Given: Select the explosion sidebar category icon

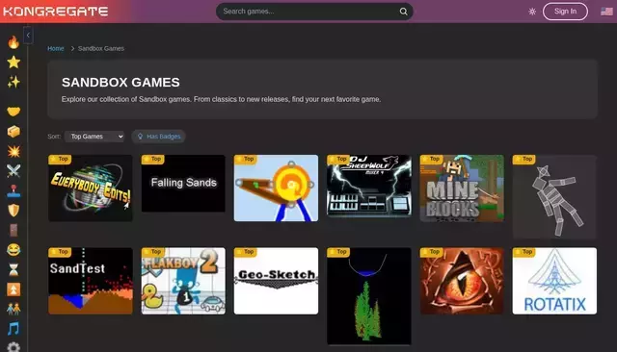Looking at the screenshot, I should (x=13, y=151).
